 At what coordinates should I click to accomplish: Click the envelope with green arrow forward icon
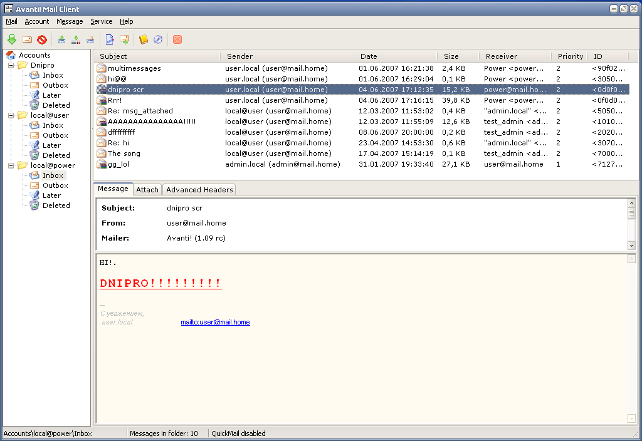pos(124,39)
